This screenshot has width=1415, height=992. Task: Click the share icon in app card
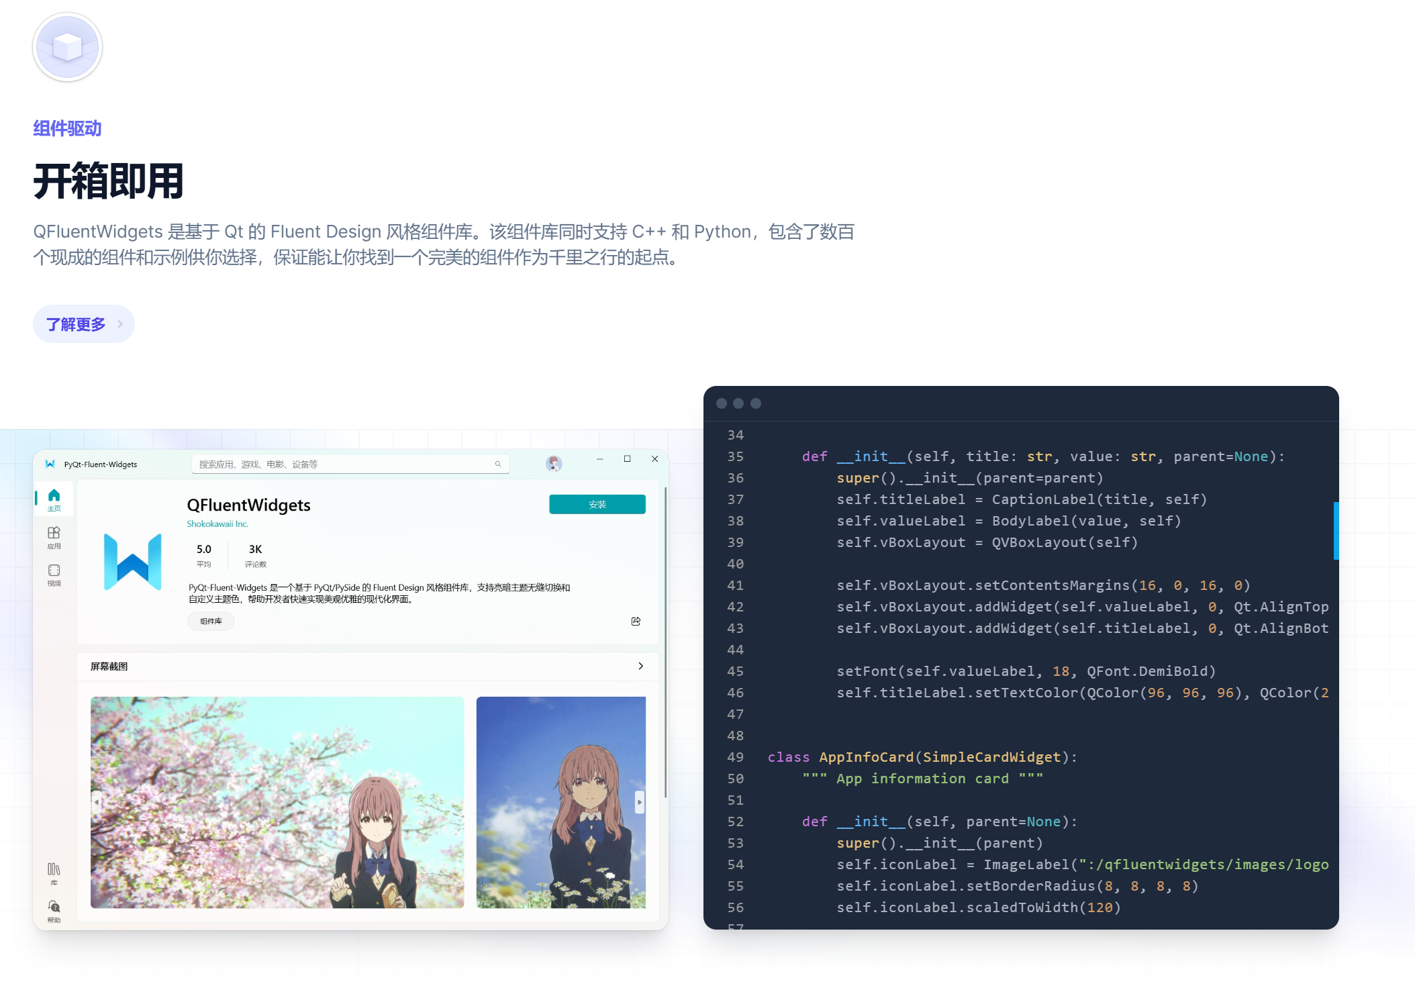click(x=636, y=621)
